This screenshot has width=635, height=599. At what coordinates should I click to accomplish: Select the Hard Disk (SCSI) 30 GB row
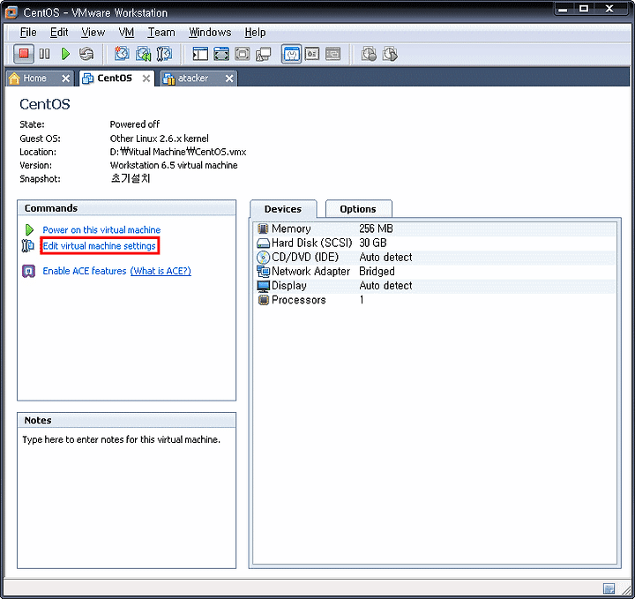pyautogui.click(x=435, y=243)
